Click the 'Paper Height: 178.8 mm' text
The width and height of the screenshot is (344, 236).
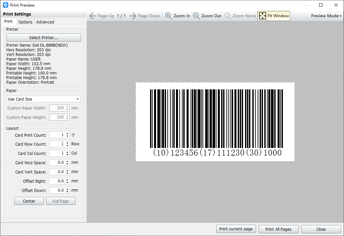click(x=29, y=69)
